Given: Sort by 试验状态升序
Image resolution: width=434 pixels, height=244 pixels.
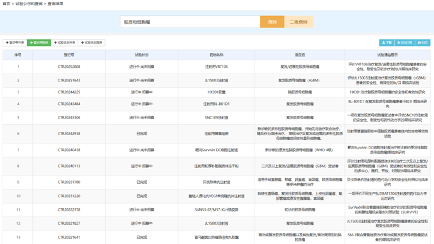Looking at the screenshot, I should (x=65, y=43).
